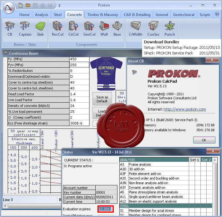Click the Continuous Beam title bar icon
The height and width of the screenshot is (217, 222).
5,53
